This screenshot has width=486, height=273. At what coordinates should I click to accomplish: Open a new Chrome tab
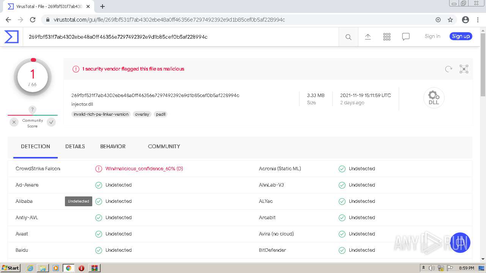103,6
